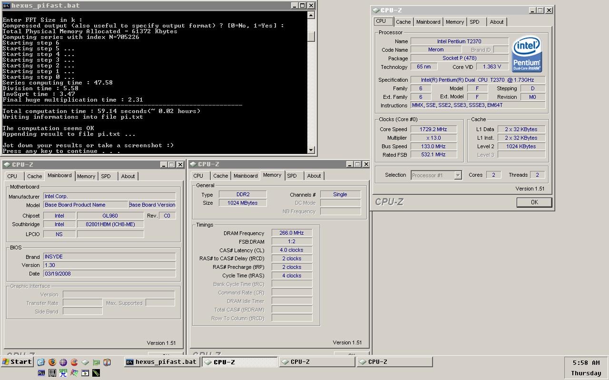The image size is (609, 380).
Task: Click the scroll up arrow in command prompt window
Action: (311, 15)
